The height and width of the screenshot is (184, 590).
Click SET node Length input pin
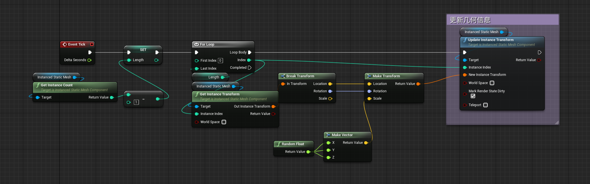(129, 60)
